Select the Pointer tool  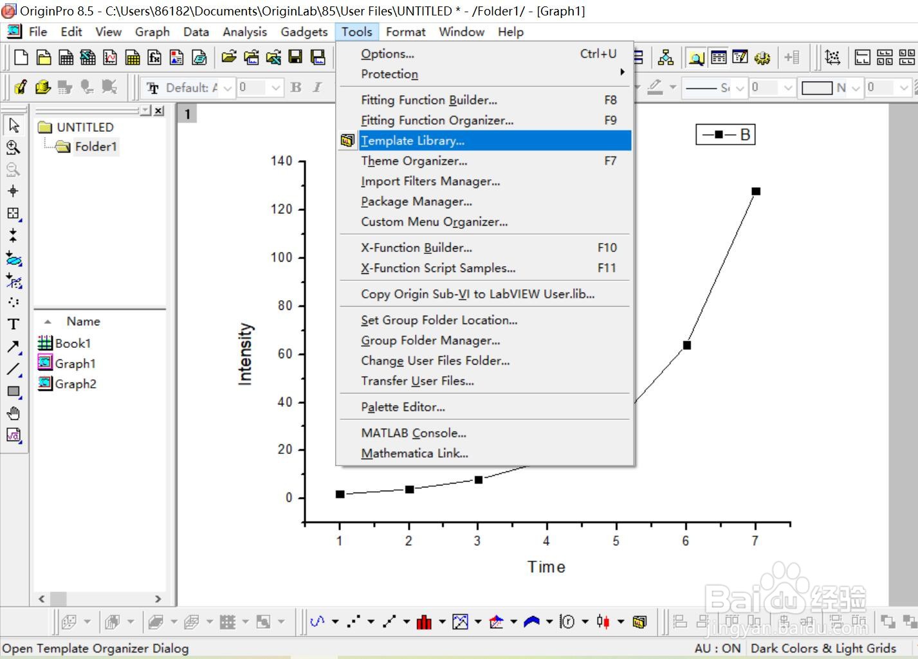click(14, 125)
